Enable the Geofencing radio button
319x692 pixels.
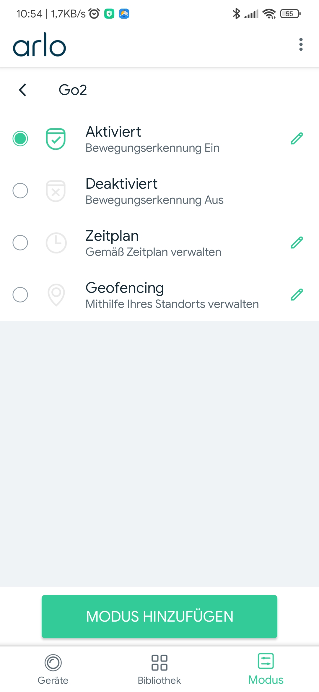[20, 295]
